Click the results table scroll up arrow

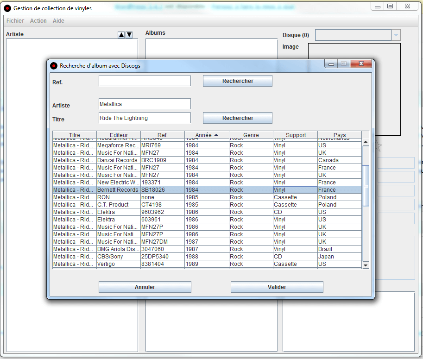click(x=366, y=142)
